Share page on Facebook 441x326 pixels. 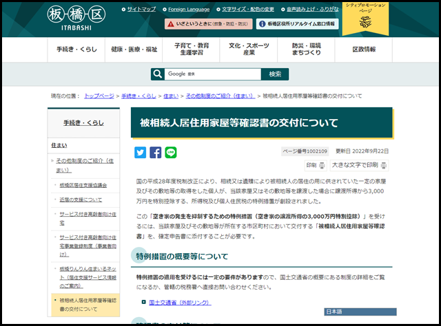(156, 153)
